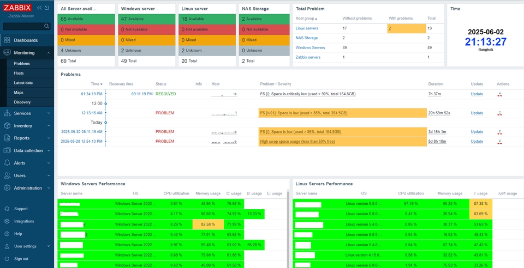Click Update for the RESOLVED problem

[x=477, y=94]
